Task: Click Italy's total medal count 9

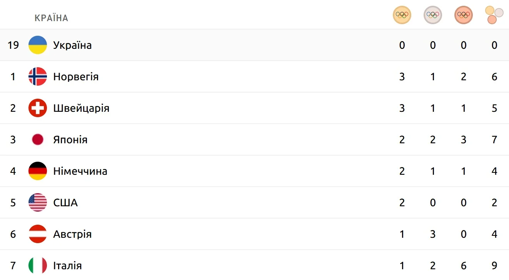Action: [494, 265]
